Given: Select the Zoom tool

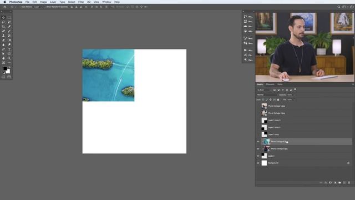Looking at the screenshot, I should [9, 58].
